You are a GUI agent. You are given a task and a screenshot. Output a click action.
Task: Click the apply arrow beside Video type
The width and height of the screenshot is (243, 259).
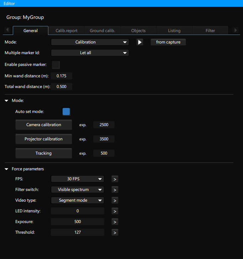(115, 200)
